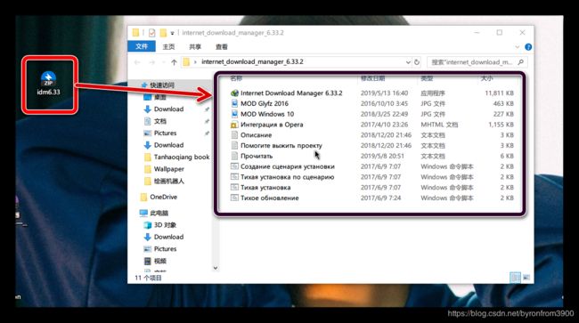This screenshot has width=579, height=323.
Task: Select the Описание text file
Action: (x=256, y=135)
